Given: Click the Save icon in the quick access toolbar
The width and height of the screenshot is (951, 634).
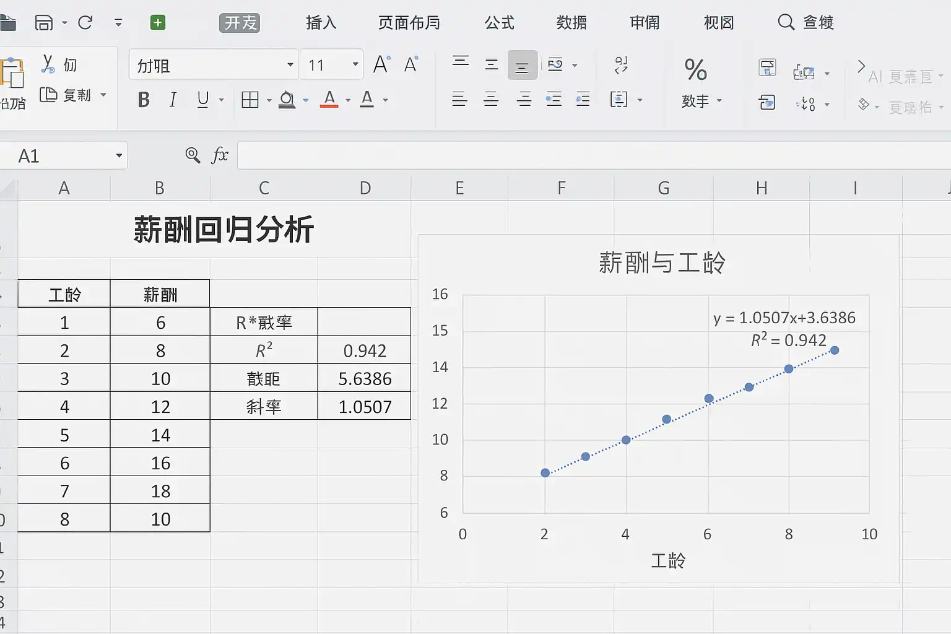Looking at the screenshot, I should pyautogui.click(x=43, y=23).
